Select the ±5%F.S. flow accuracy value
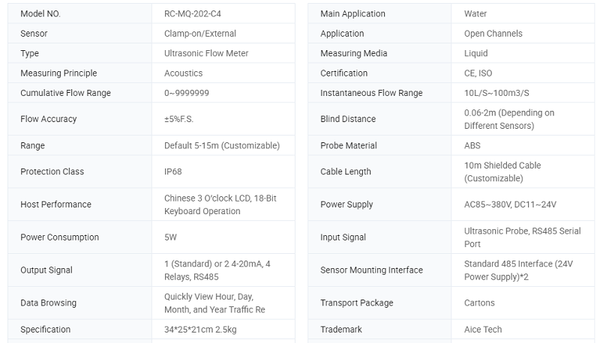 click(184, 119)
